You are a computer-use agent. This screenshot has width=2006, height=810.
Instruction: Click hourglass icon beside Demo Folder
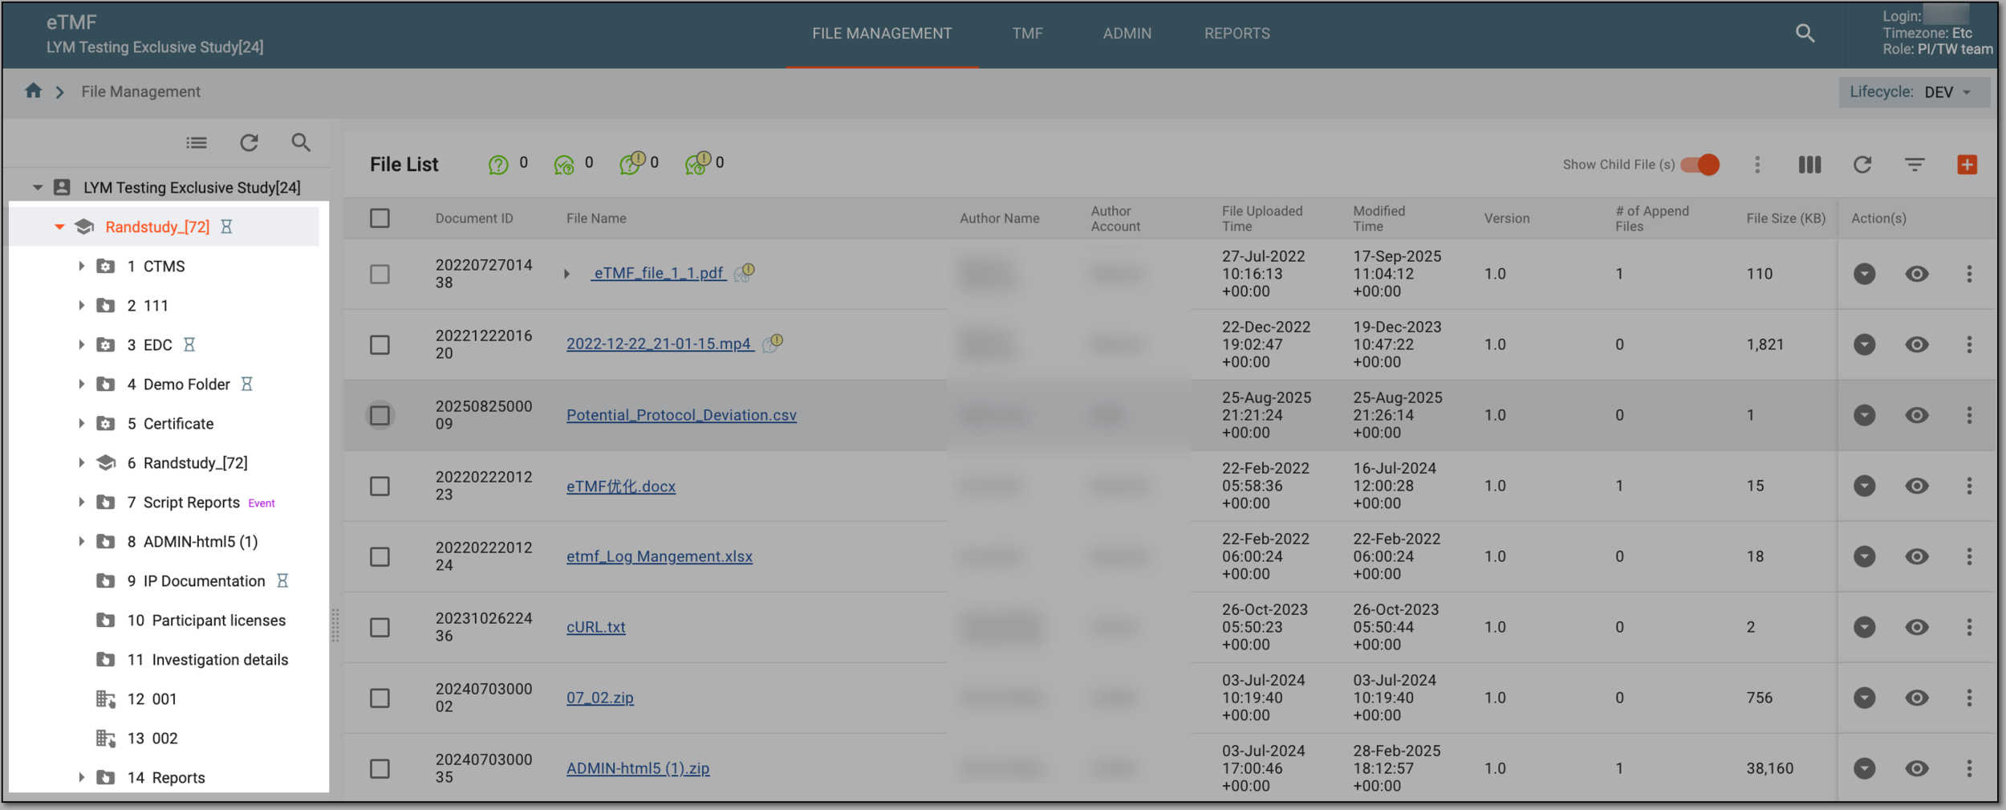pos(247,384)
